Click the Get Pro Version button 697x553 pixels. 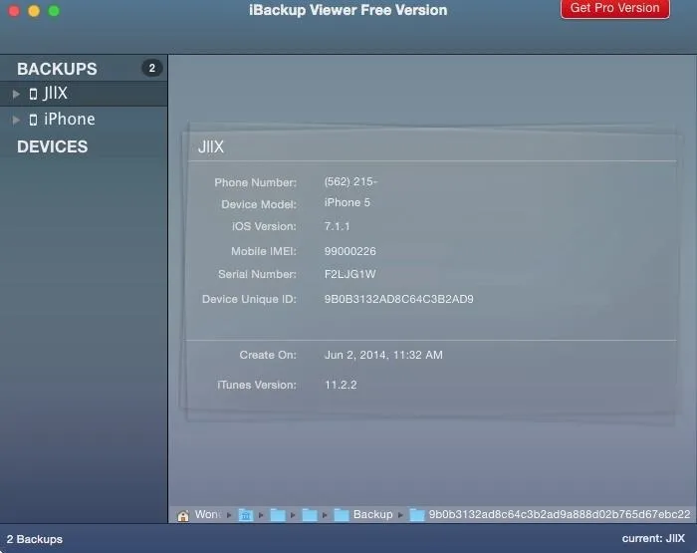[x=614, y=8]
